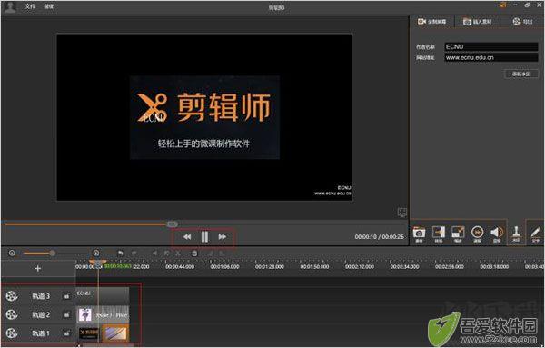Pause the video playback
The height and width of the screenshot is (348, 545).
(204, 237)
